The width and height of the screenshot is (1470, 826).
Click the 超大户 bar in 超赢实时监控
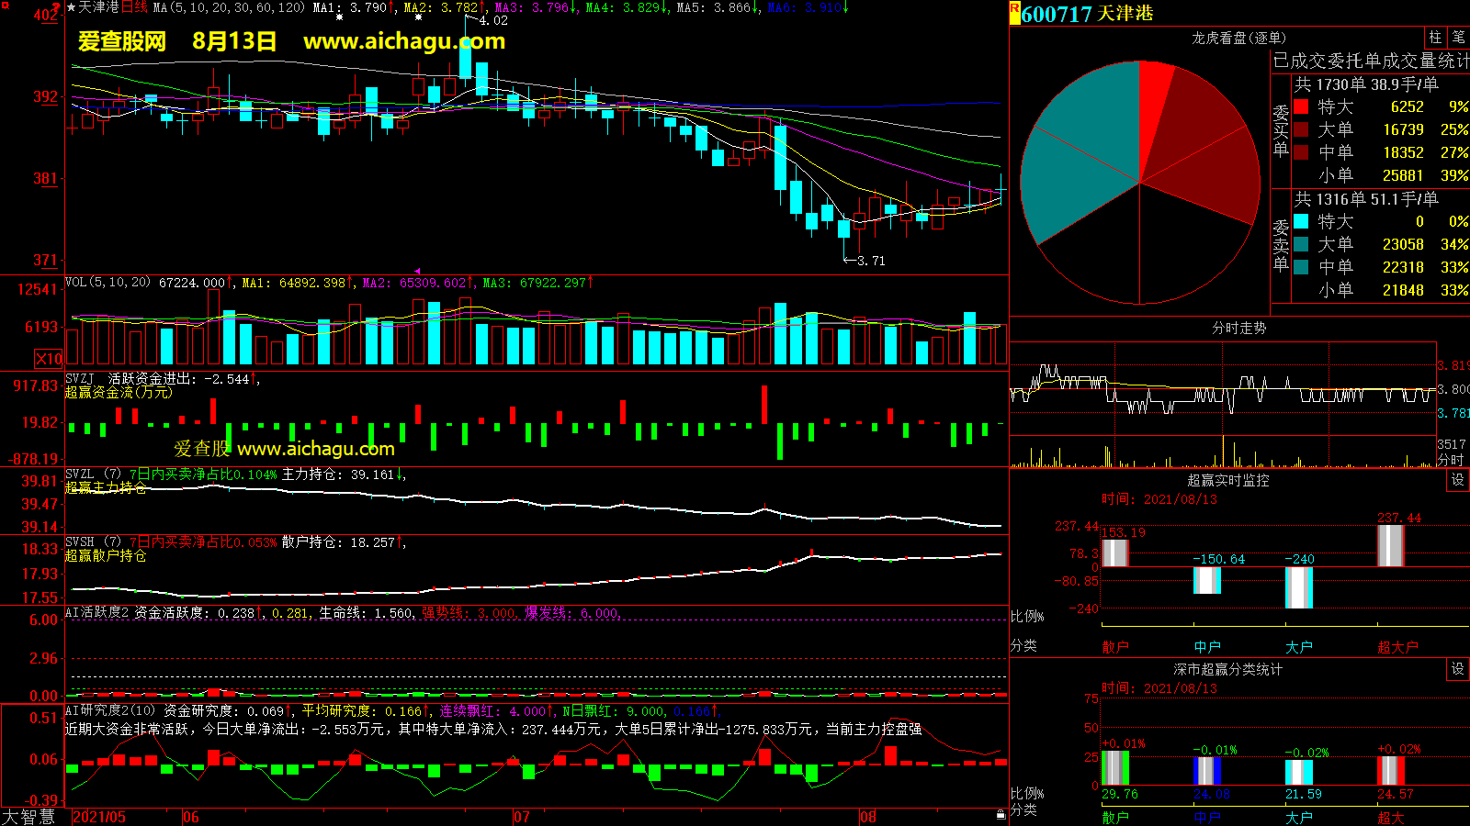coord(1391,545)
